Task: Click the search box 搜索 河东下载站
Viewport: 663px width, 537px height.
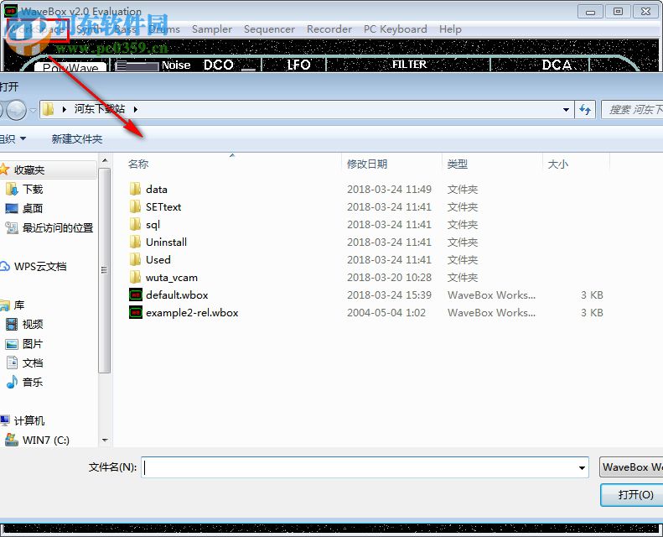Action: 632,110
